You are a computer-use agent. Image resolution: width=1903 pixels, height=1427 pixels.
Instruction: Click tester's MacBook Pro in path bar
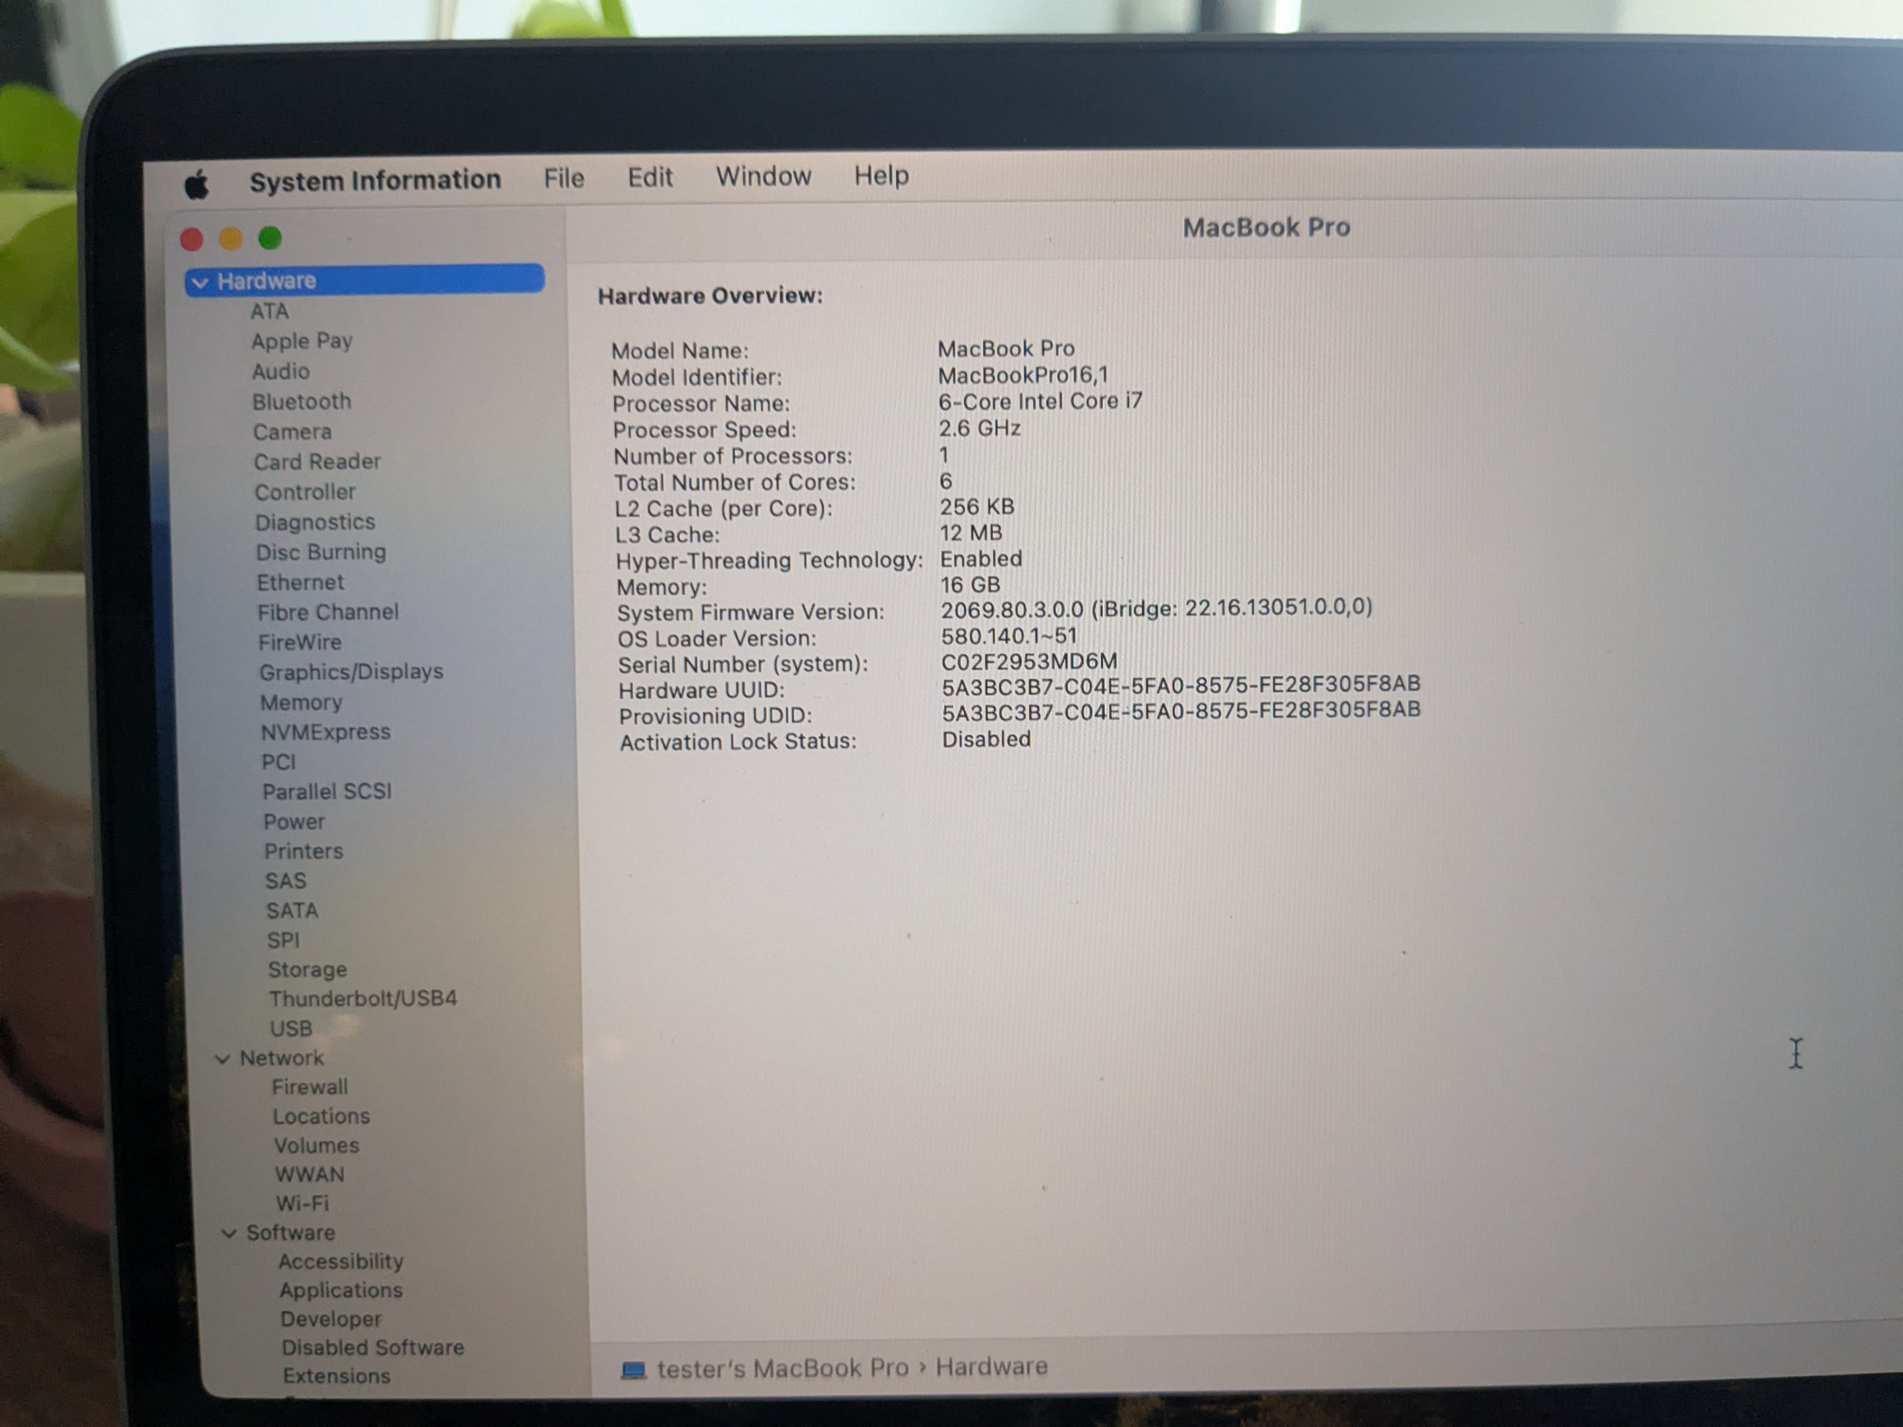(783, 1368)
